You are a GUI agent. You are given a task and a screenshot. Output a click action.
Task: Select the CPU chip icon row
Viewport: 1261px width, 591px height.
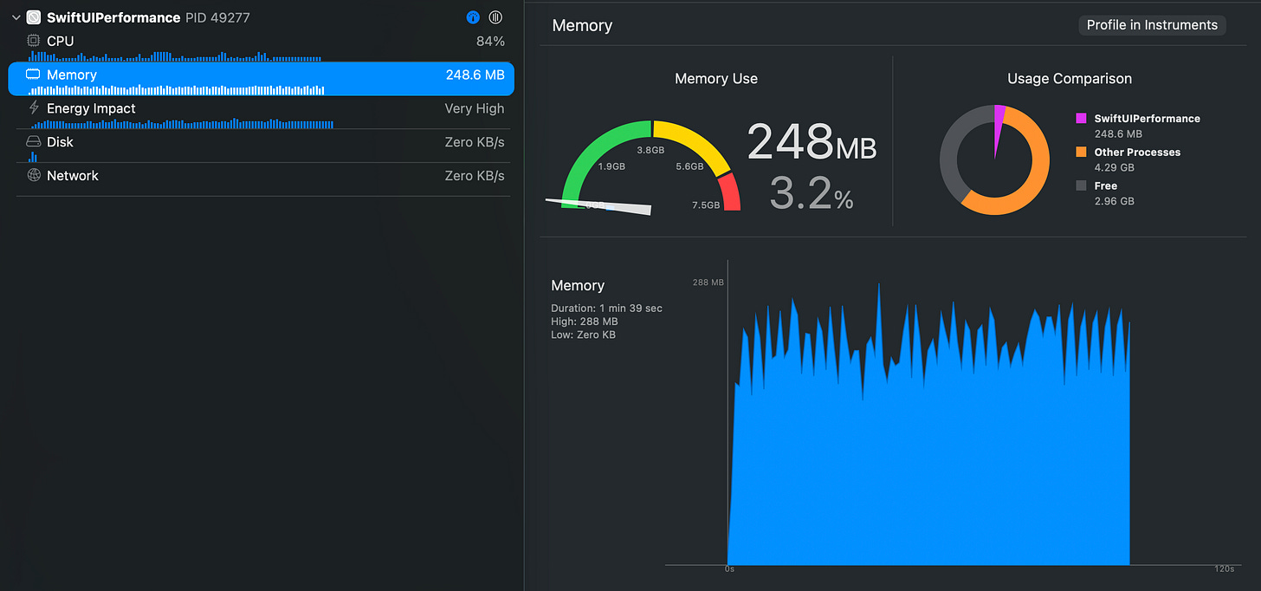[261, 44]
